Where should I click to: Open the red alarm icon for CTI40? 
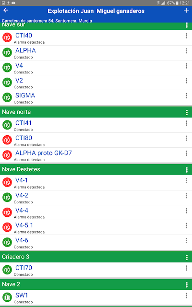[7, 37]
